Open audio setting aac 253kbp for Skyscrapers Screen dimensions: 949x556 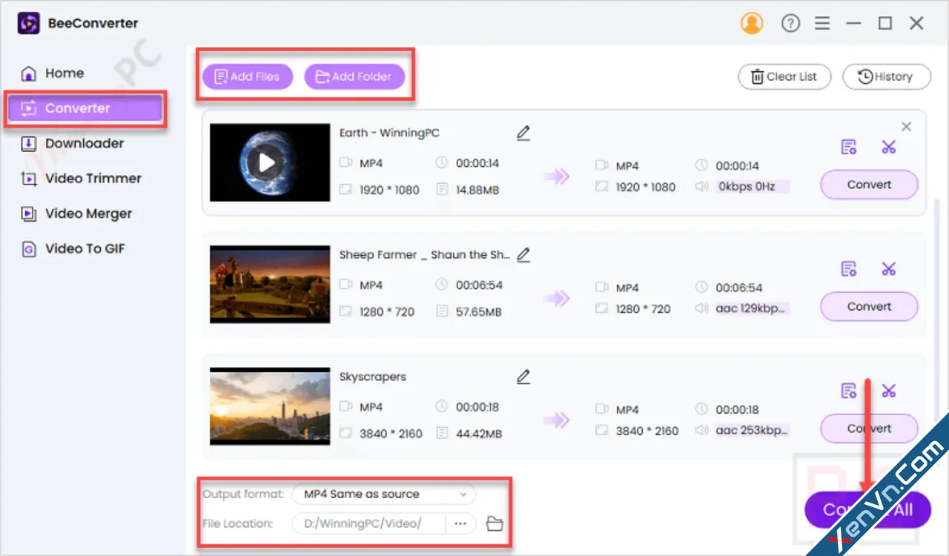(x=752, y=430)
